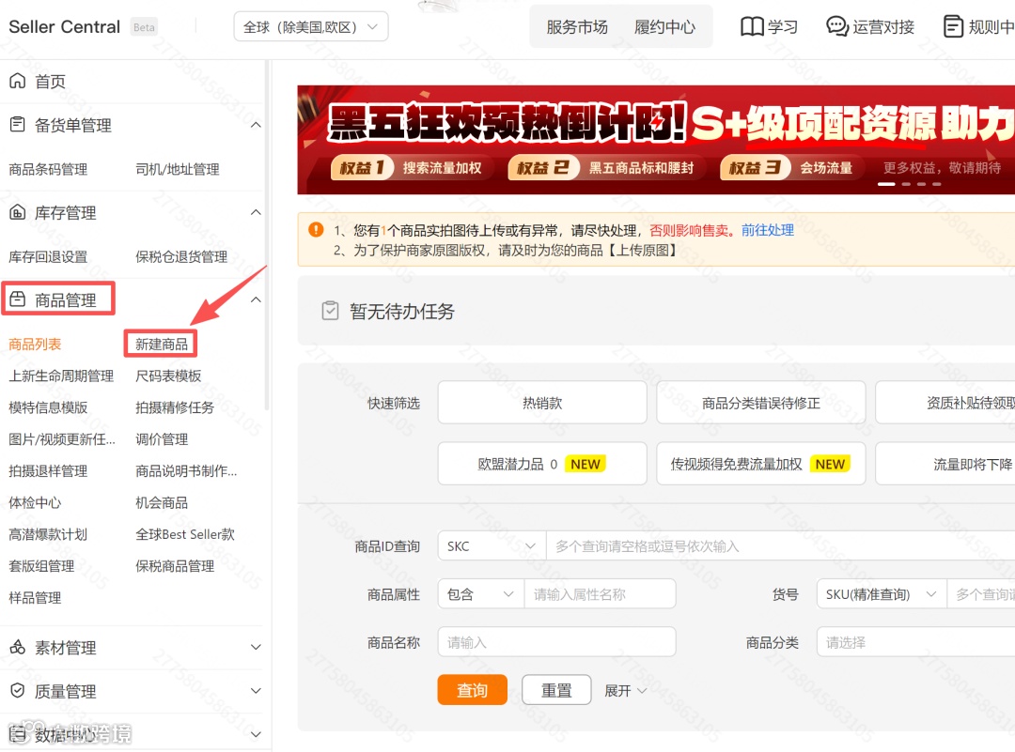Open the SKU(精准查询) dropdown

(x=882, y=594)
